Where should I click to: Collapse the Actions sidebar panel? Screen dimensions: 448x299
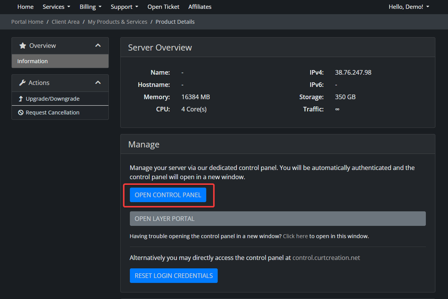point(98,83)
